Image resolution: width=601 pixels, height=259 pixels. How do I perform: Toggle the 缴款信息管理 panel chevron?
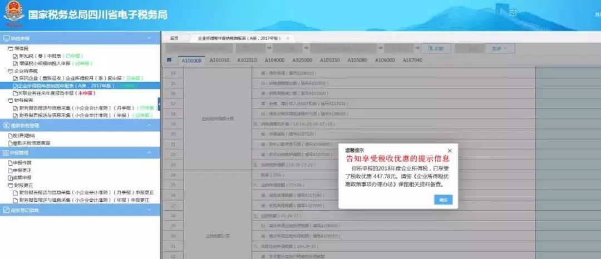pyautogui.click(x=150, y=125)
